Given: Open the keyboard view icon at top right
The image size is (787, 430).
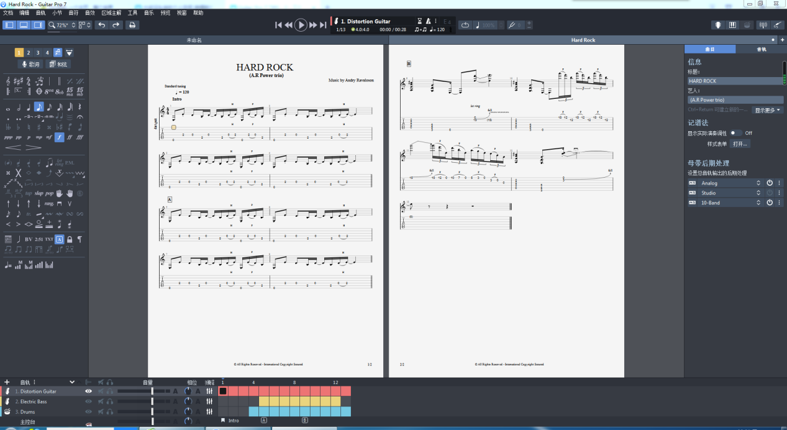Looking at the screenshot, I should click(732, 25).
